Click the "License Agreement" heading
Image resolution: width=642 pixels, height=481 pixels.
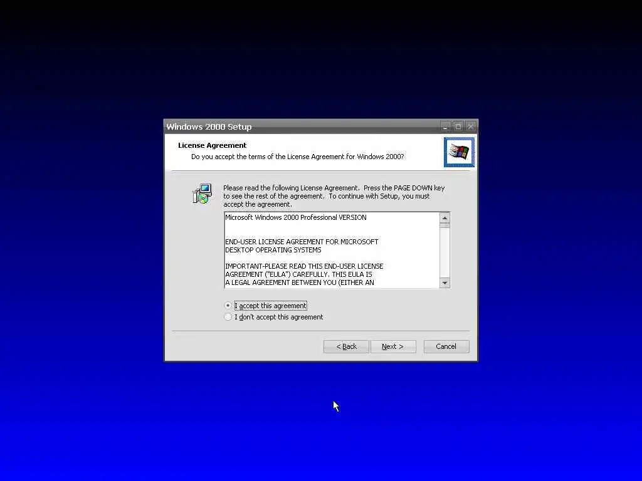click(212, 145)
